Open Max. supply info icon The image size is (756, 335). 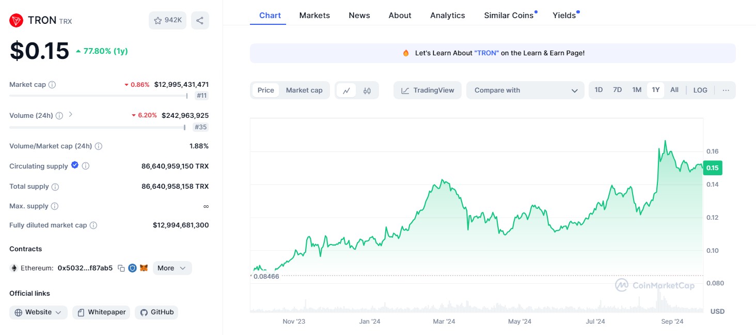55,206
